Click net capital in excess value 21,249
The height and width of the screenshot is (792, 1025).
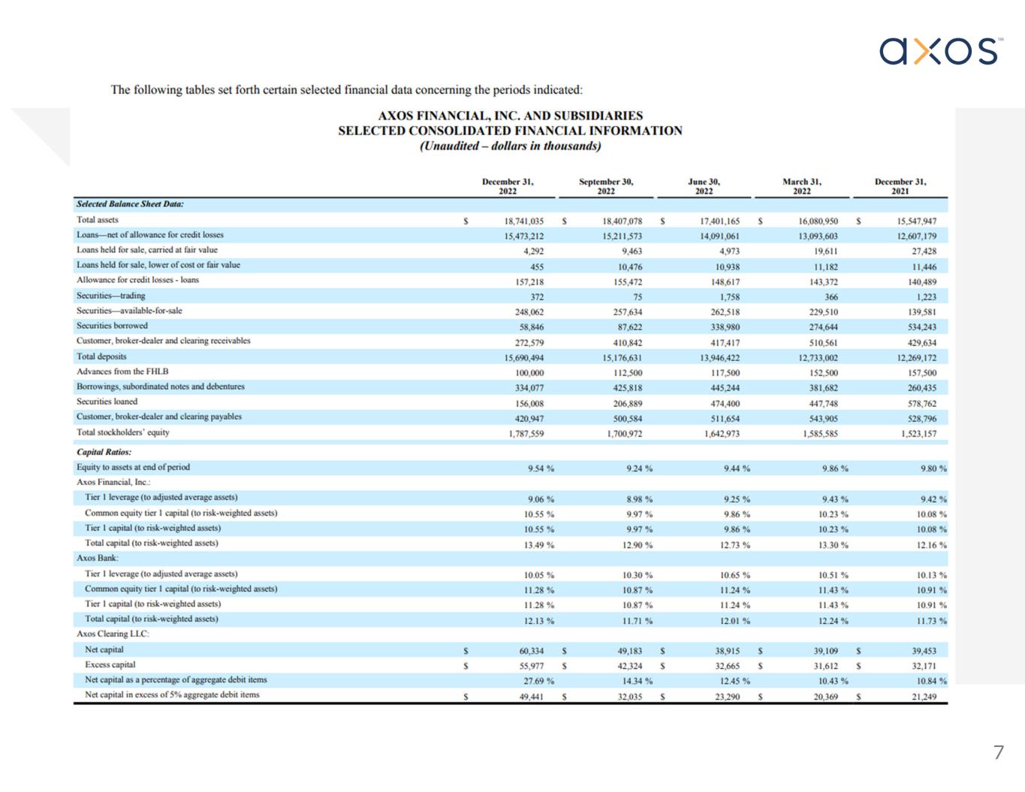tap(924, 697)
